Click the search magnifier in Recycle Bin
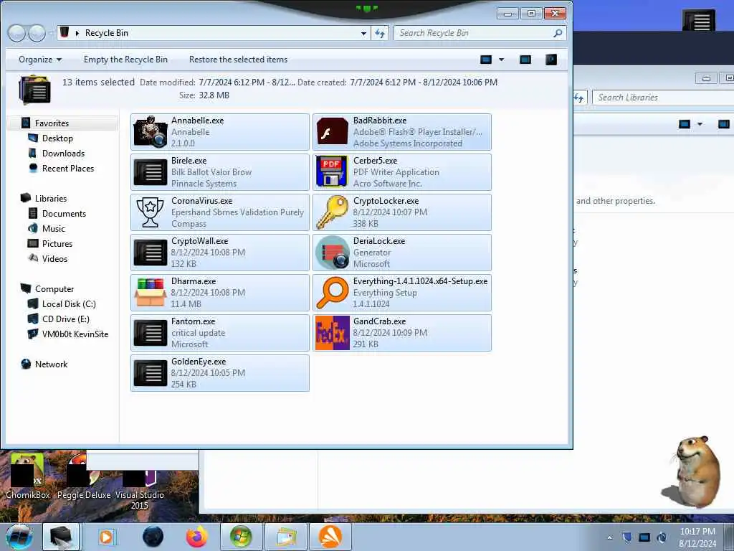 click(558, 33)
